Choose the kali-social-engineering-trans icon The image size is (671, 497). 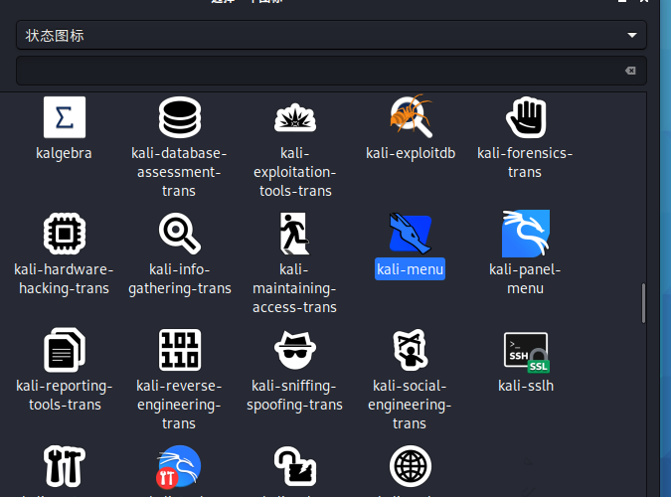click(411, 350)
